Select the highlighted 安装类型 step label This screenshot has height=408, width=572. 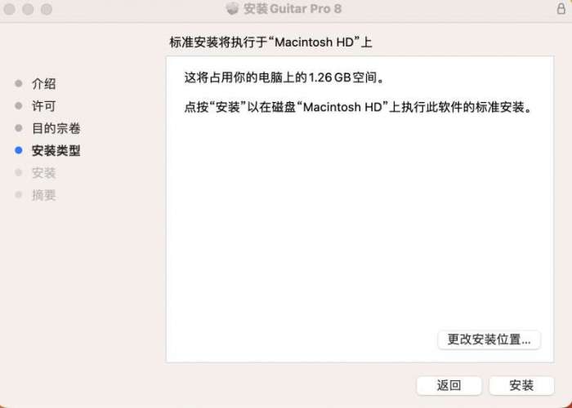[56, 150]
